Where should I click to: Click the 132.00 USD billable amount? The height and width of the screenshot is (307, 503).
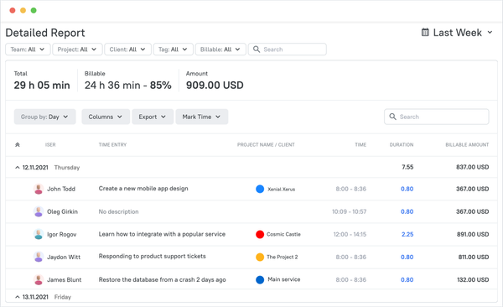click(x=473, y=279)
